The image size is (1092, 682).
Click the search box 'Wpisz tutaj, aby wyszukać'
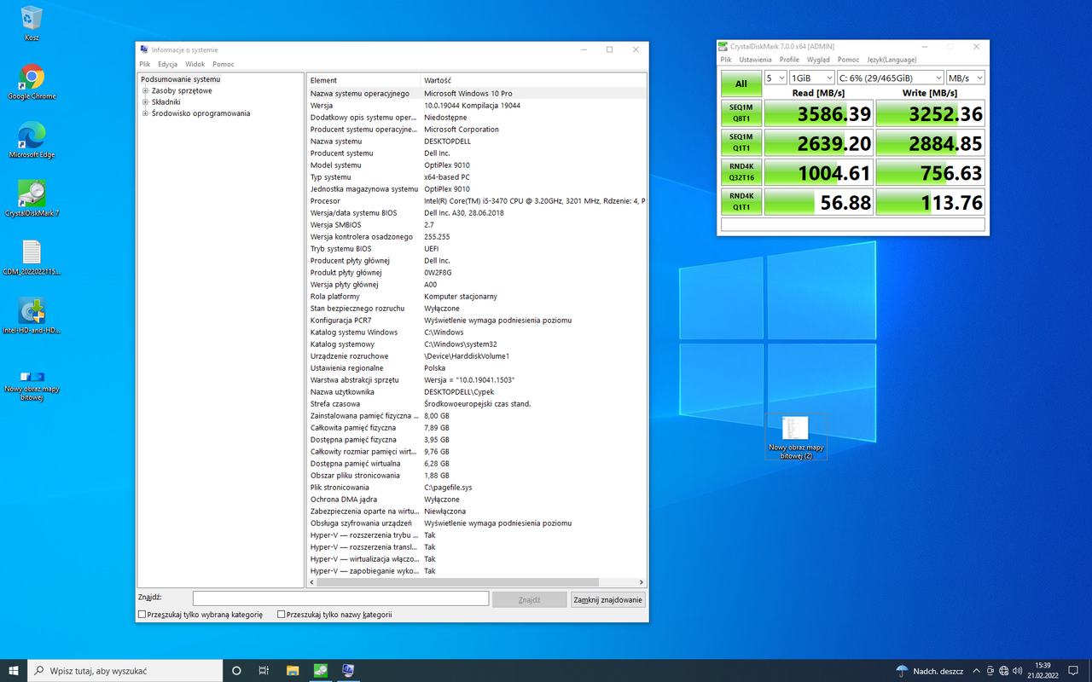coord(125,671)
